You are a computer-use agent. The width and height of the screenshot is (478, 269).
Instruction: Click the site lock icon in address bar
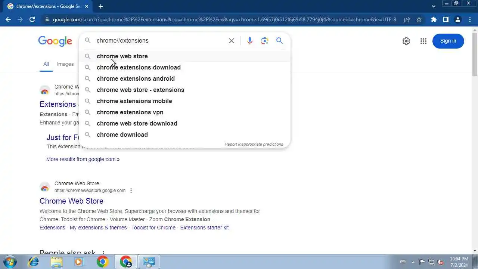(x=46, y=19)
